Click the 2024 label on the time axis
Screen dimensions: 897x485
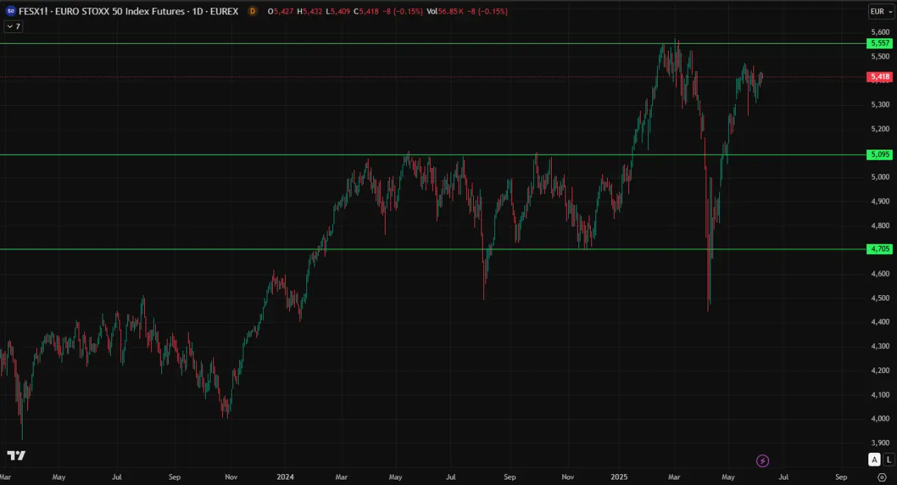click(x=286, y=477)
